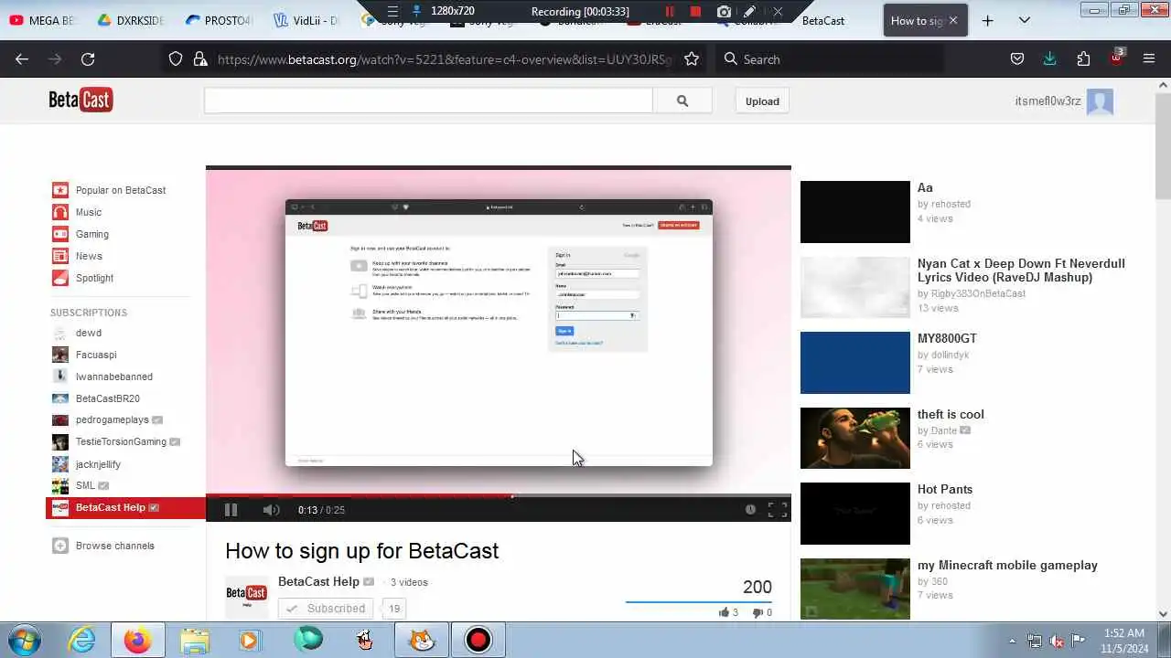Pause the video playback
The height and width of the screenshot is (658, 1171).
pyautogui.click(x=231, y=510)
